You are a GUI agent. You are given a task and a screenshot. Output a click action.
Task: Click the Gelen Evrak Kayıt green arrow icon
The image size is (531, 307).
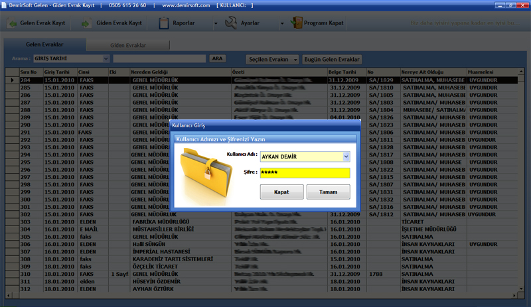(x=13, y=23)
